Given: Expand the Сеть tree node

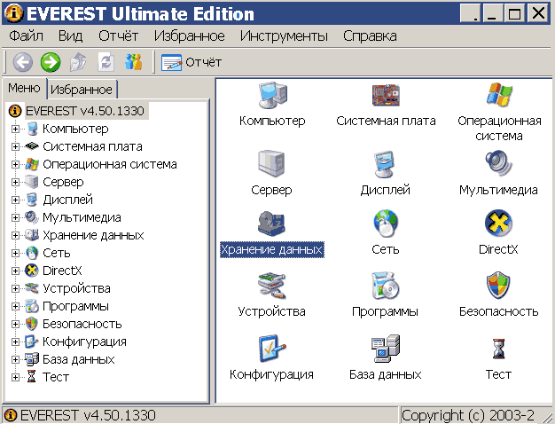Looking at the screenshot, I should coord(15,253).
